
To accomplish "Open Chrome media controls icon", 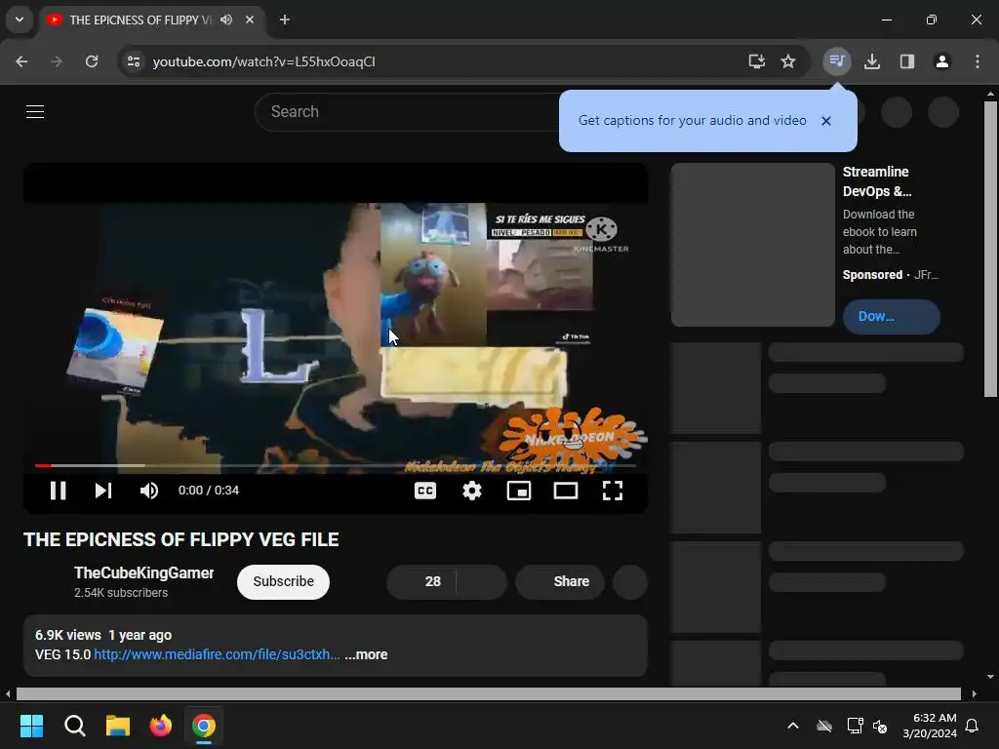I will 836,61.
